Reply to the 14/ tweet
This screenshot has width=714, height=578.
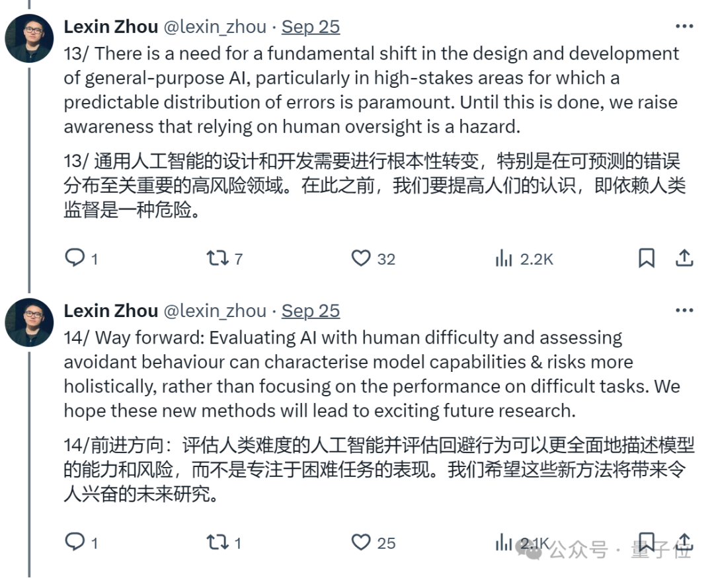click(75, 542)
